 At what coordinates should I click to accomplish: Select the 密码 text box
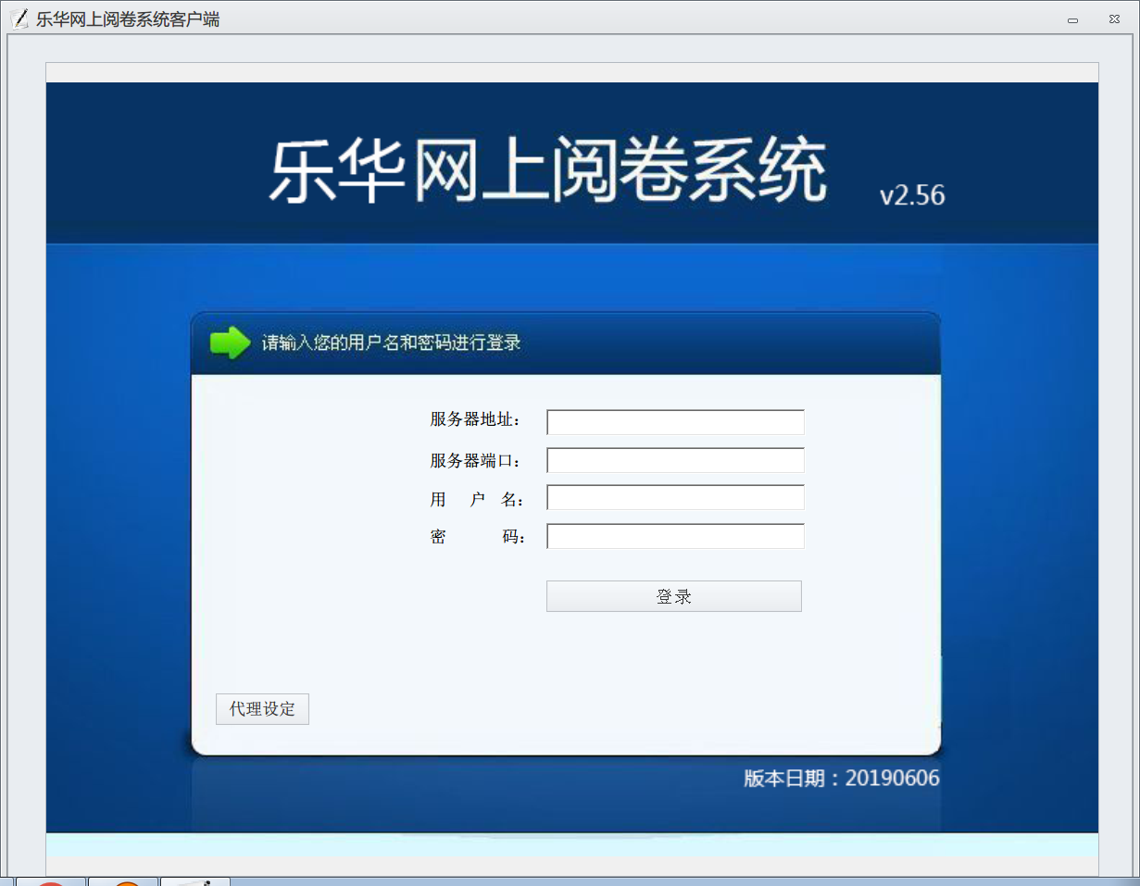[x=675, y=537]
